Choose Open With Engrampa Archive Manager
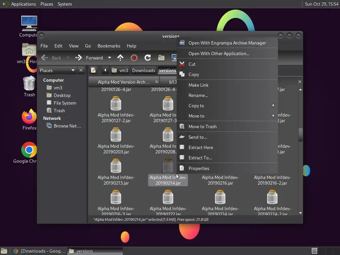The height and width of the screenshot is (255, 340). tap(227, 43)
